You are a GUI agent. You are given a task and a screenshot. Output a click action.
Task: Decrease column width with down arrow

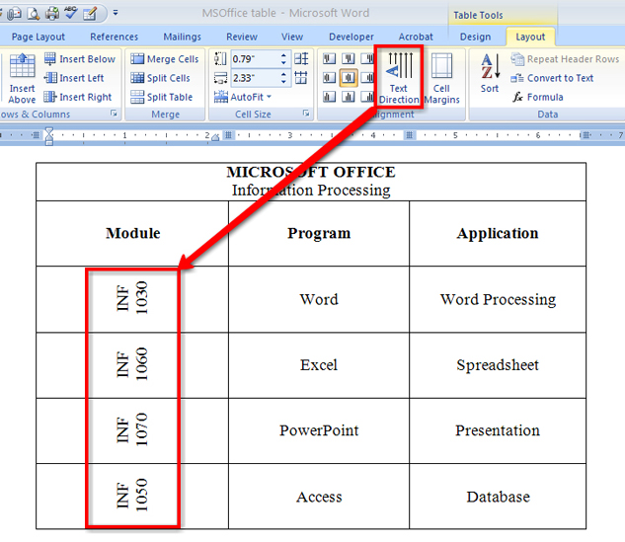[283, 82]
